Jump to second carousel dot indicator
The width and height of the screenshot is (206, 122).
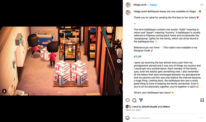[x=61, y=93]
